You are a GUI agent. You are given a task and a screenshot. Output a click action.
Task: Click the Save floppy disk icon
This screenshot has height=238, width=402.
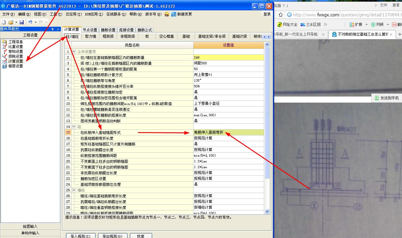(22, 22)
